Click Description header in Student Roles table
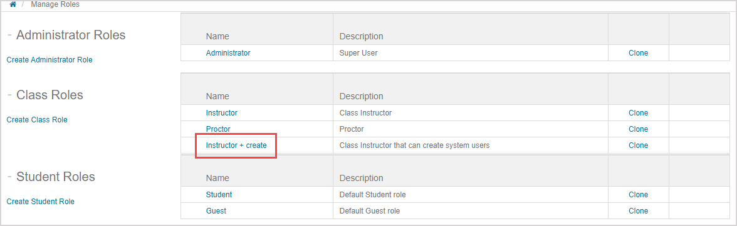 (x=361, y=178)
